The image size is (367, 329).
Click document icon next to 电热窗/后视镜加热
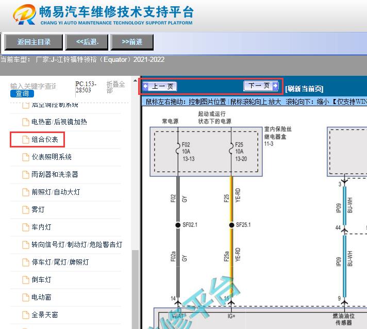[x=25, y=122]
